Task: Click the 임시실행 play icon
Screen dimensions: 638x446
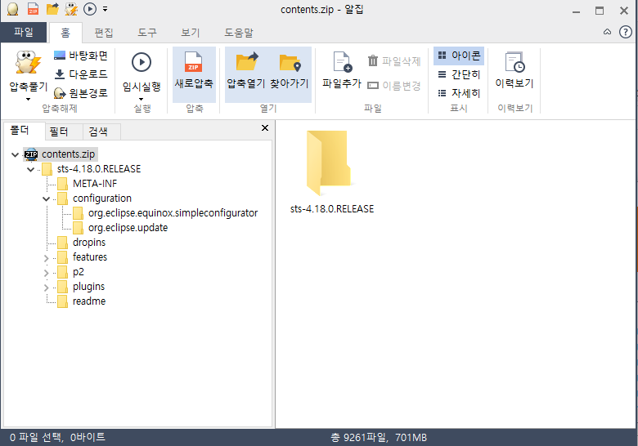Action: (142, 62)
